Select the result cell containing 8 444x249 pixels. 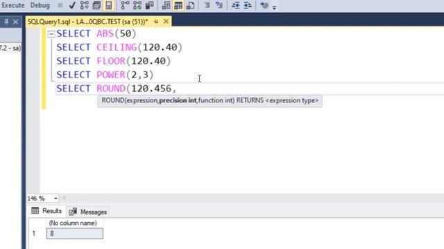click(x=75, y=234)
